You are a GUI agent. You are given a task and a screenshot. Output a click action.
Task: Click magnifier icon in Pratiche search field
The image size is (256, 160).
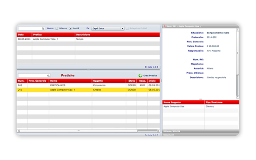click(x=48, y=76)
